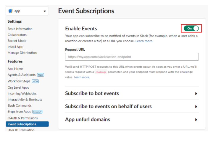Go to the Collaborators page
The width and height of the screenshot is (213, 159).
coord(17,35)
